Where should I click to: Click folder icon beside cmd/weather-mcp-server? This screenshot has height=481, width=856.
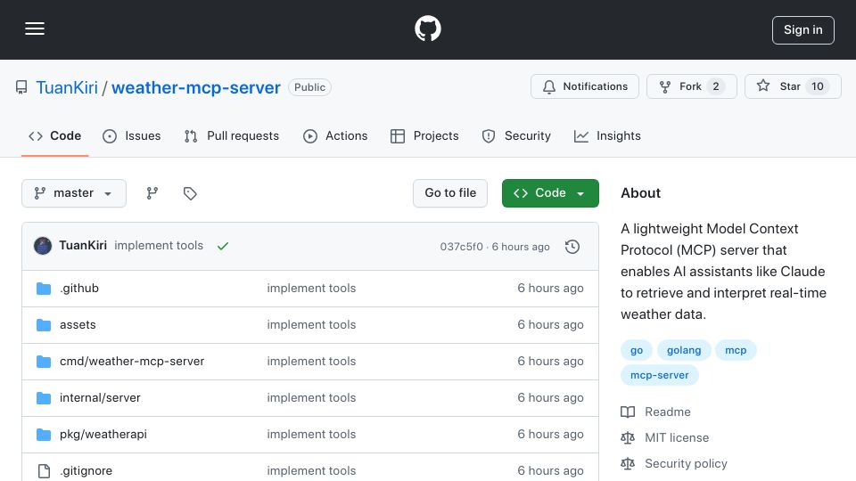click(44, 362)
